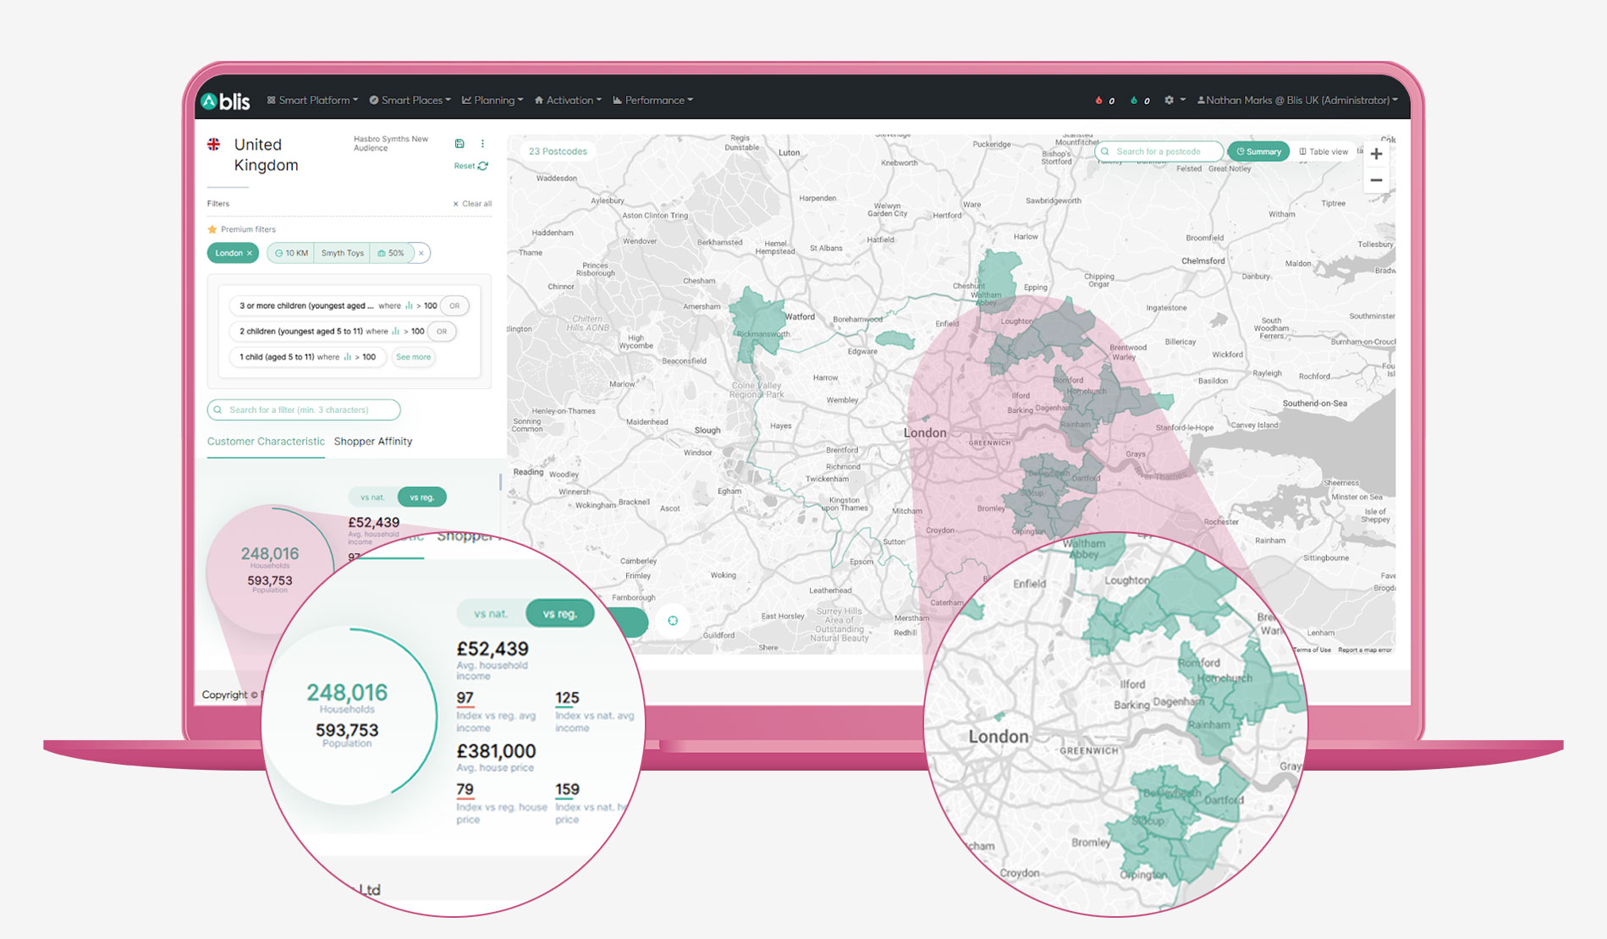Click the index bar icon on the 1 child filter
The image size is (1607, 939).
pos(347,357)
